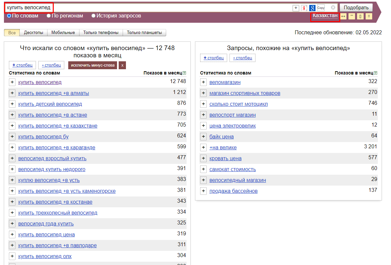Clear the search field with the X icon
The image size is (391, 265).
[333, 8]
